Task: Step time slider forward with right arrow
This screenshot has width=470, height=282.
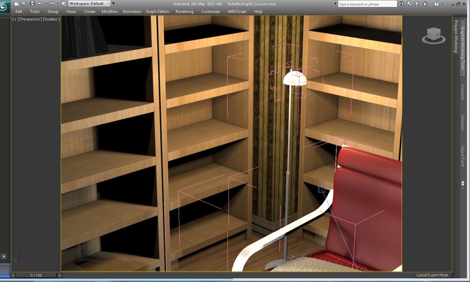Action: (59, 275)
